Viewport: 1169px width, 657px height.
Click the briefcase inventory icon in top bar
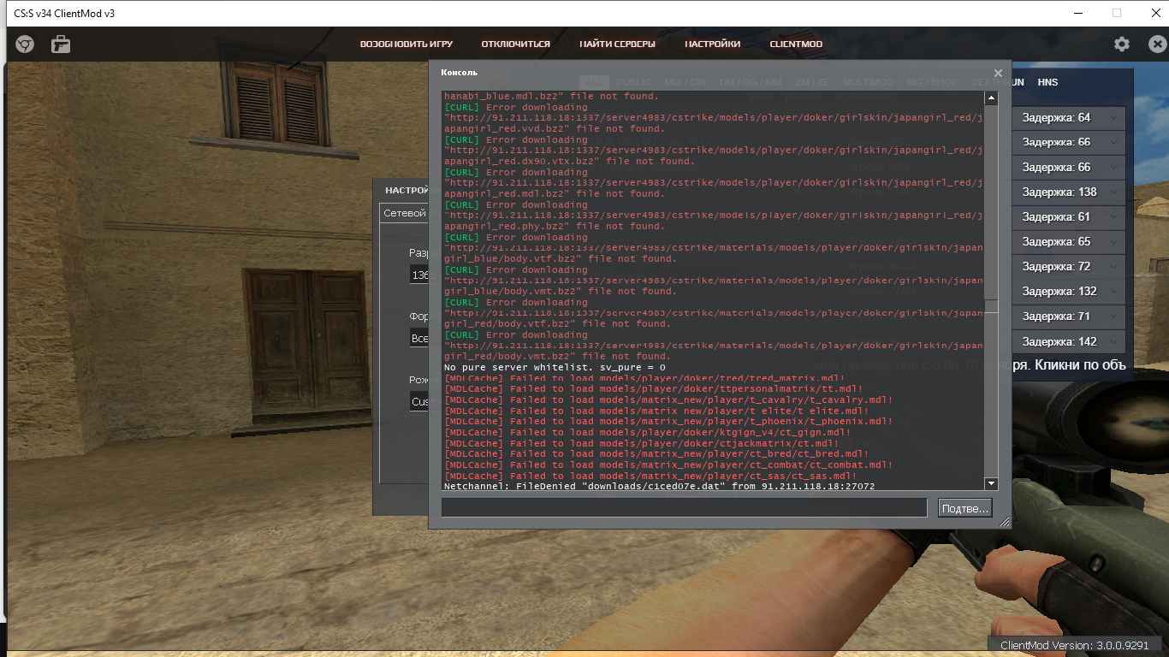pyautogui.click(x=60, y=44)
